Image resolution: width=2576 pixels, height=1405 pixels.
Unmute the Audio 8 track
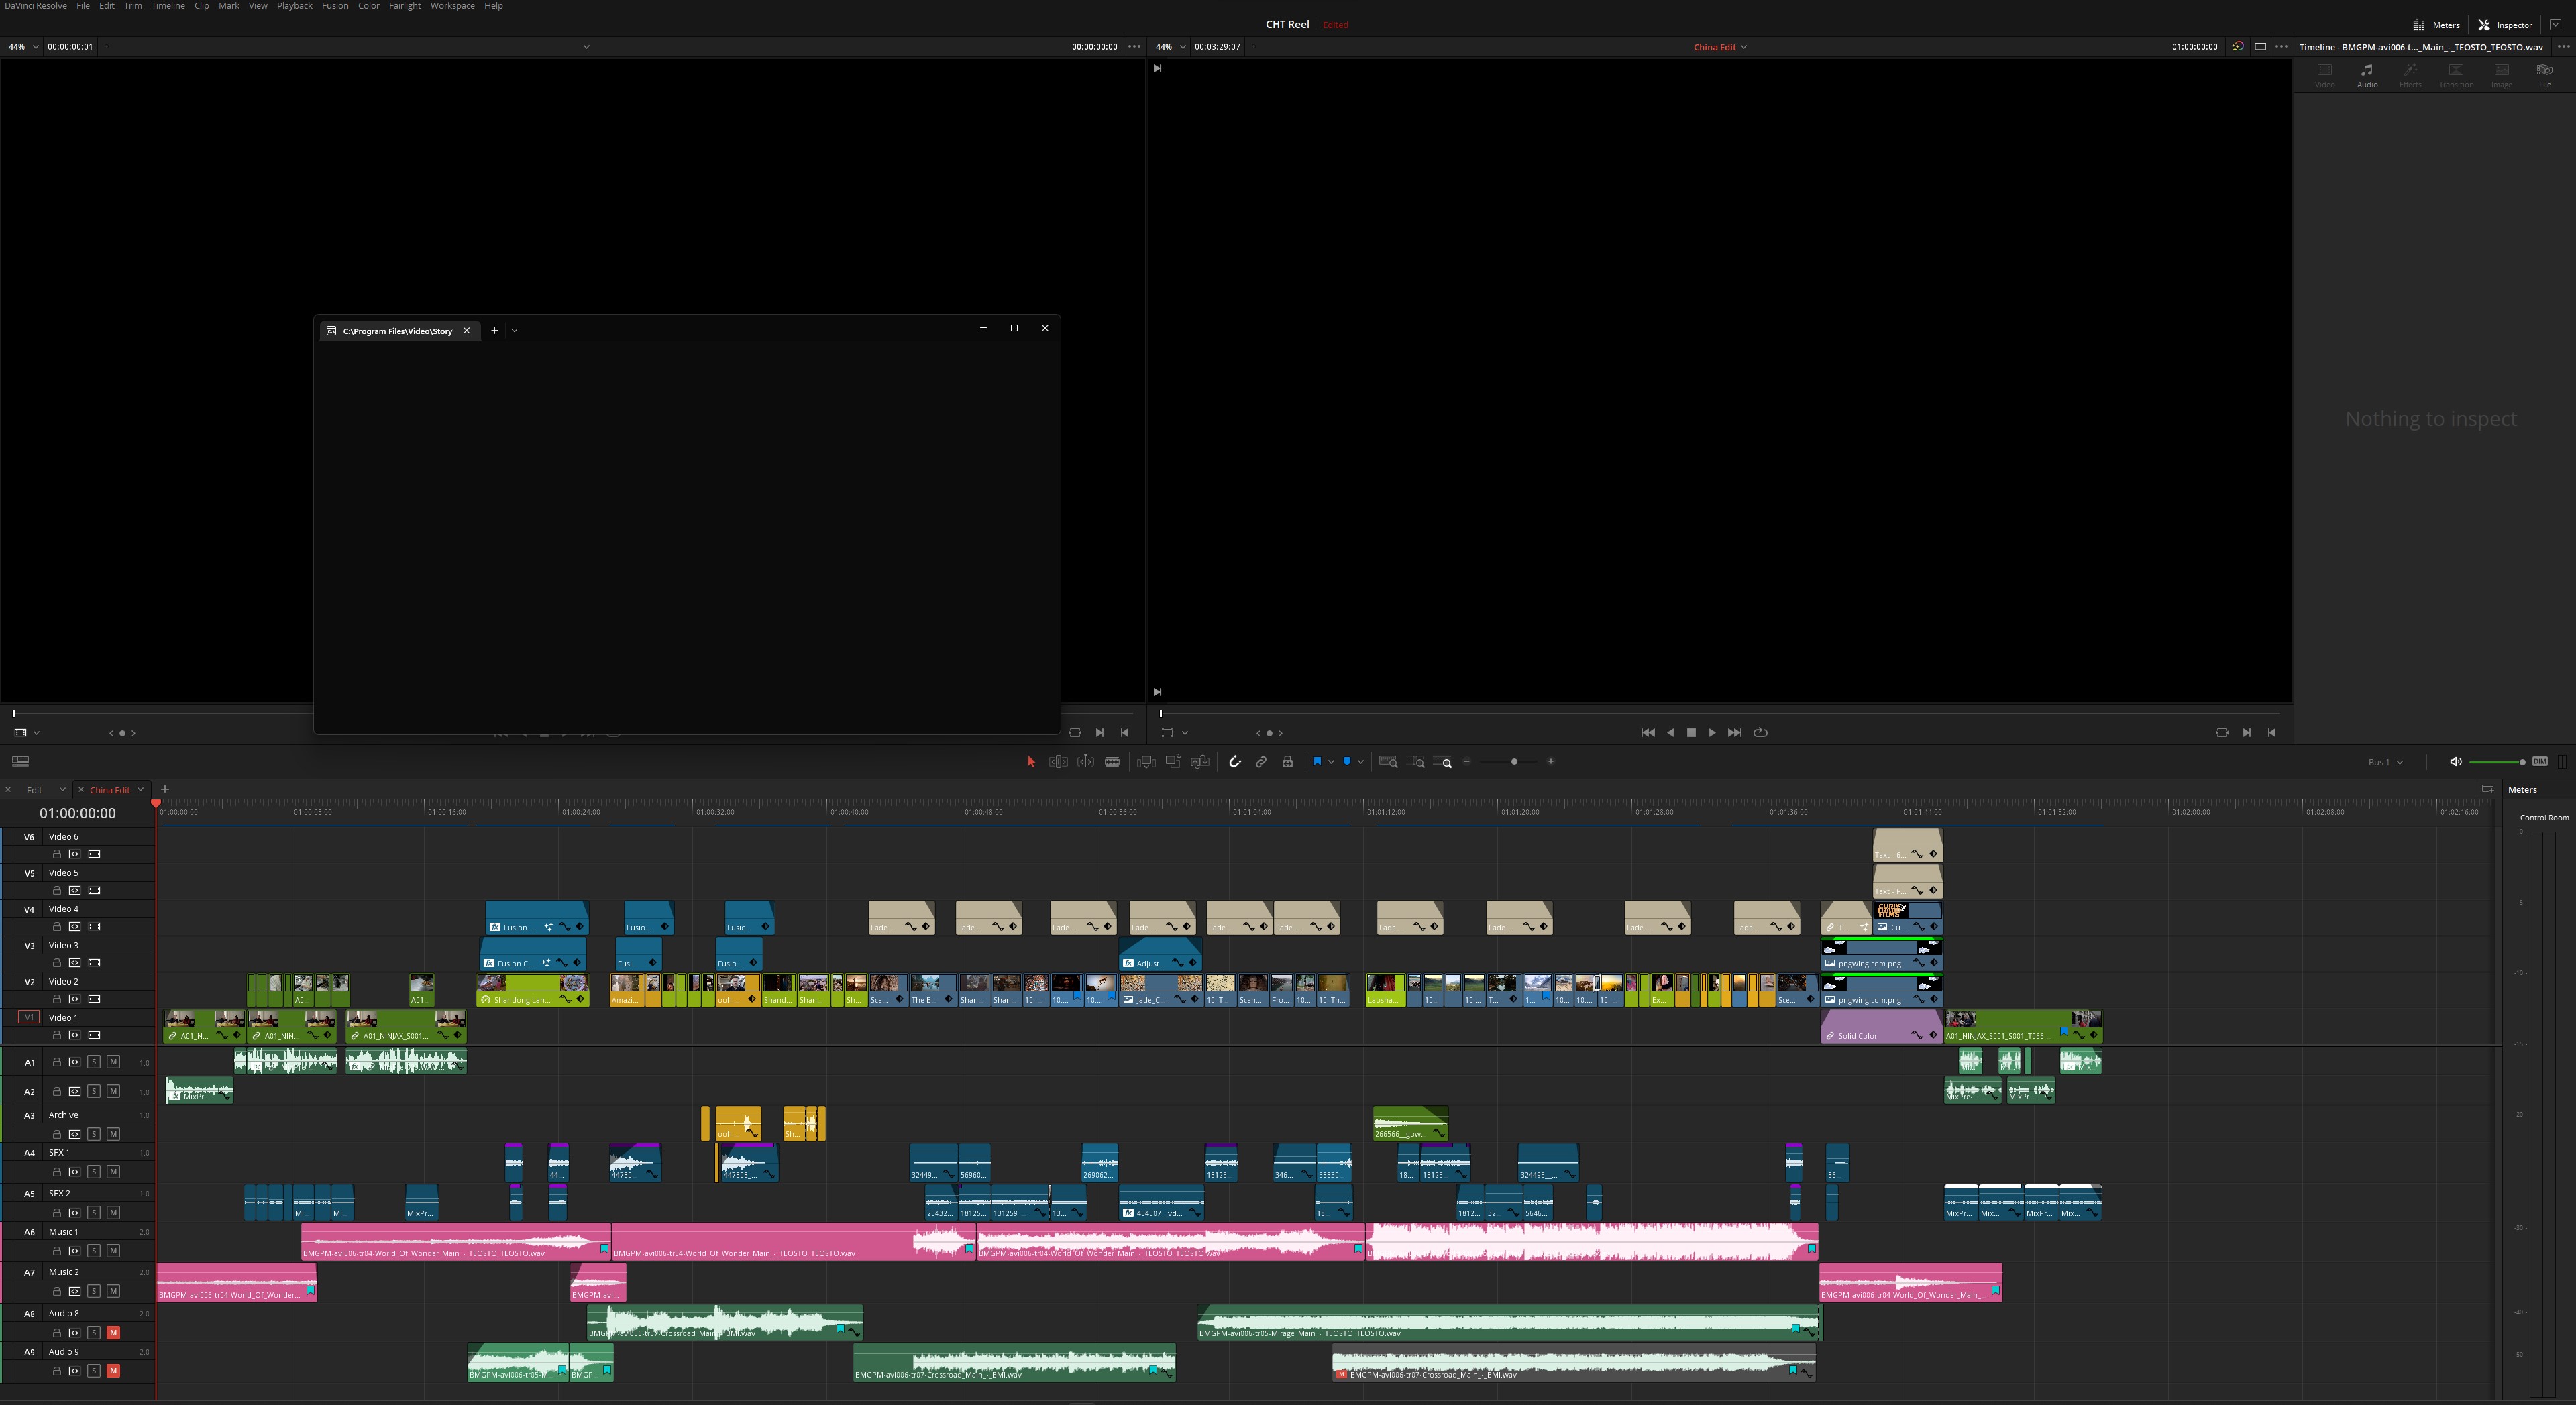(x=114, y=1332)
